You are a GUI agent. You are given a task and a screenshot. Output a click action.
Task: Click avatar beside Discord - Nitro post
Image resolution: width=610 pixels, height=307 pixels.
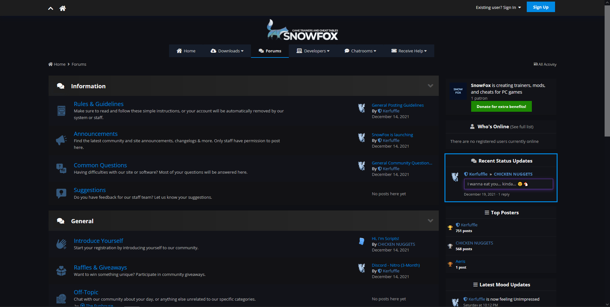(362, 268)
